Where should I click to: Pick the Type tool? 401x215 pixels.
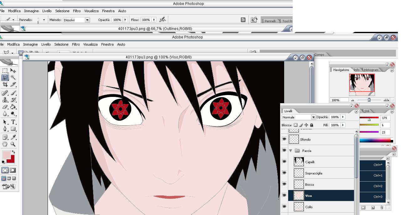pyautogui.click(x=13, y=122)
